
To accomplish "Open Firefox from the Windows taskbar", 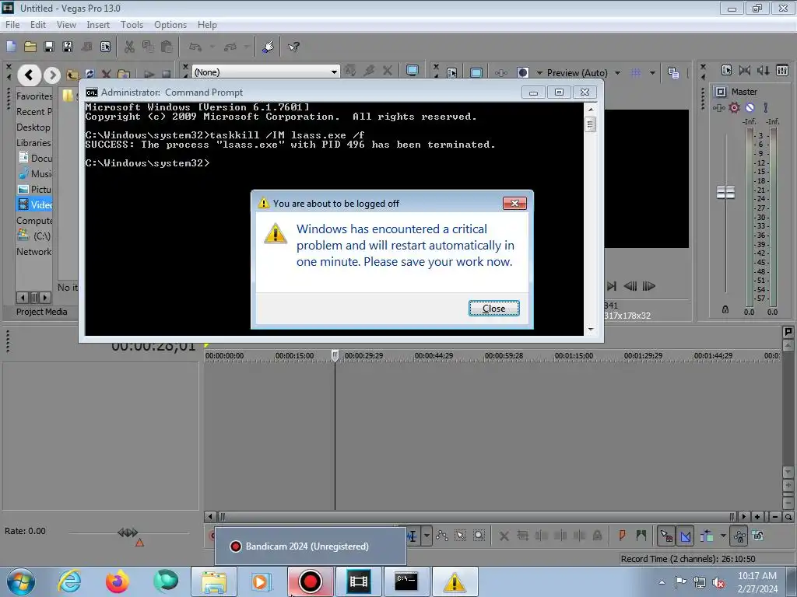I will 118,581.
